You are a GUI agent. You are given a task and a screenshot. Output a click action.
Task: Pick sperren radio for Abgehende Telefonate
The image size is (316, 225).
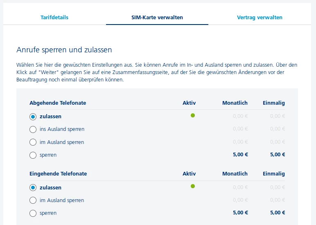point(33,155)
